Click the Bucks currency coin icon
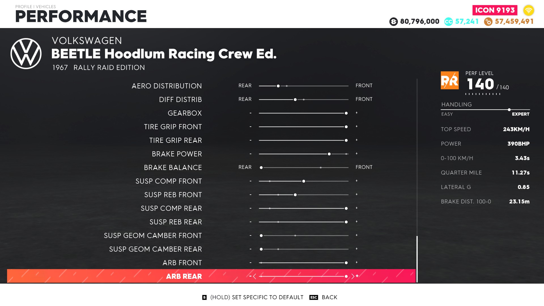This screenshot has height=306, width=544. click(393, 22)
